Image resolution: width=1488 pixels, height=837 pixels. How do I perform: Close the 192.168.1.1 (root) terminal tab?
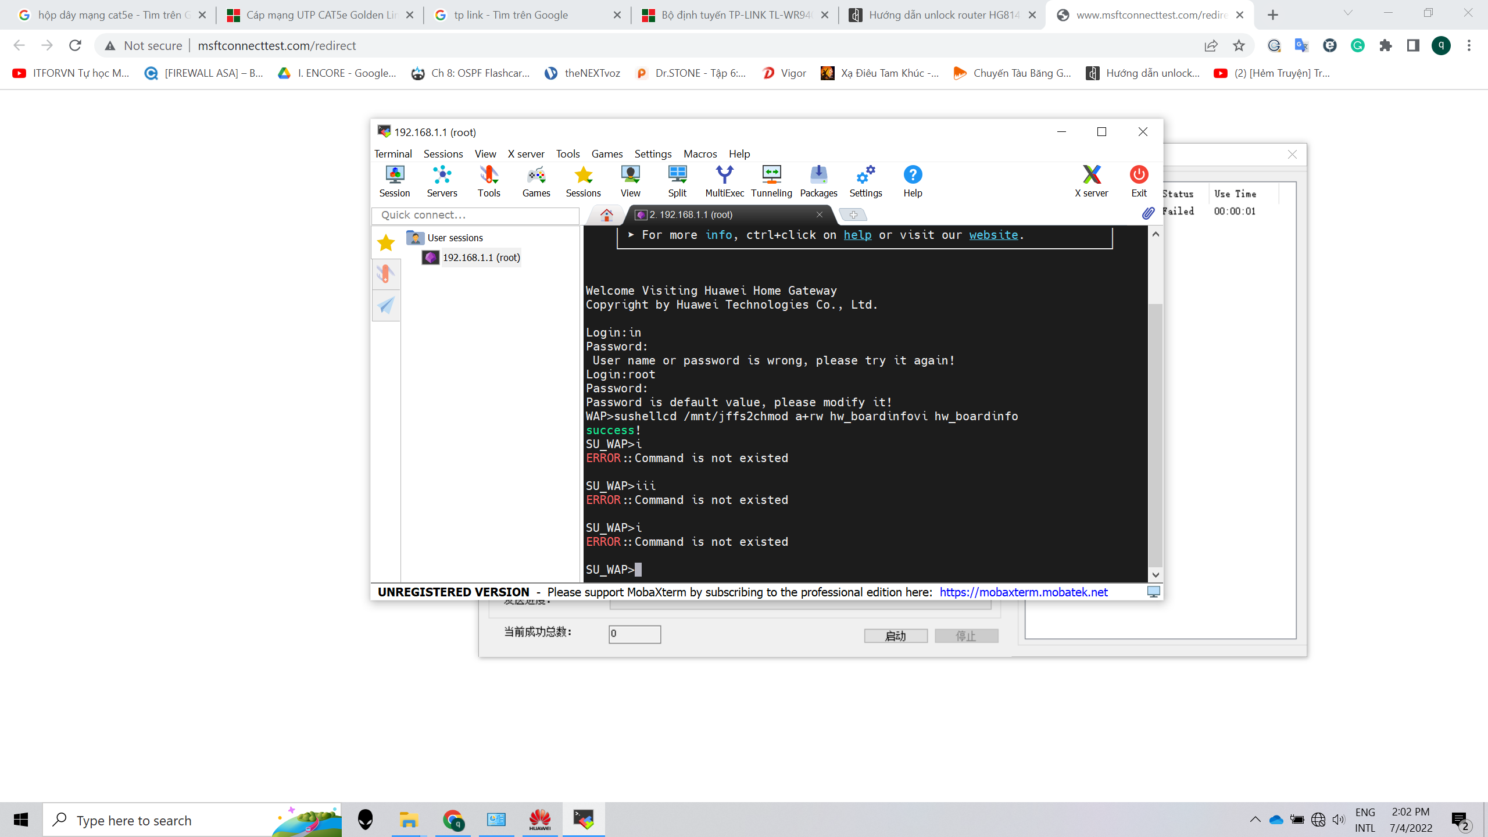pyautogui.click(x=820, y=214)
